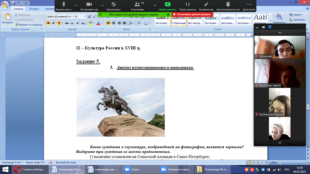Switch to the Вставка ribbon tab
The width and height of the screenshot is (310, 174).
[x=34, y=9]
